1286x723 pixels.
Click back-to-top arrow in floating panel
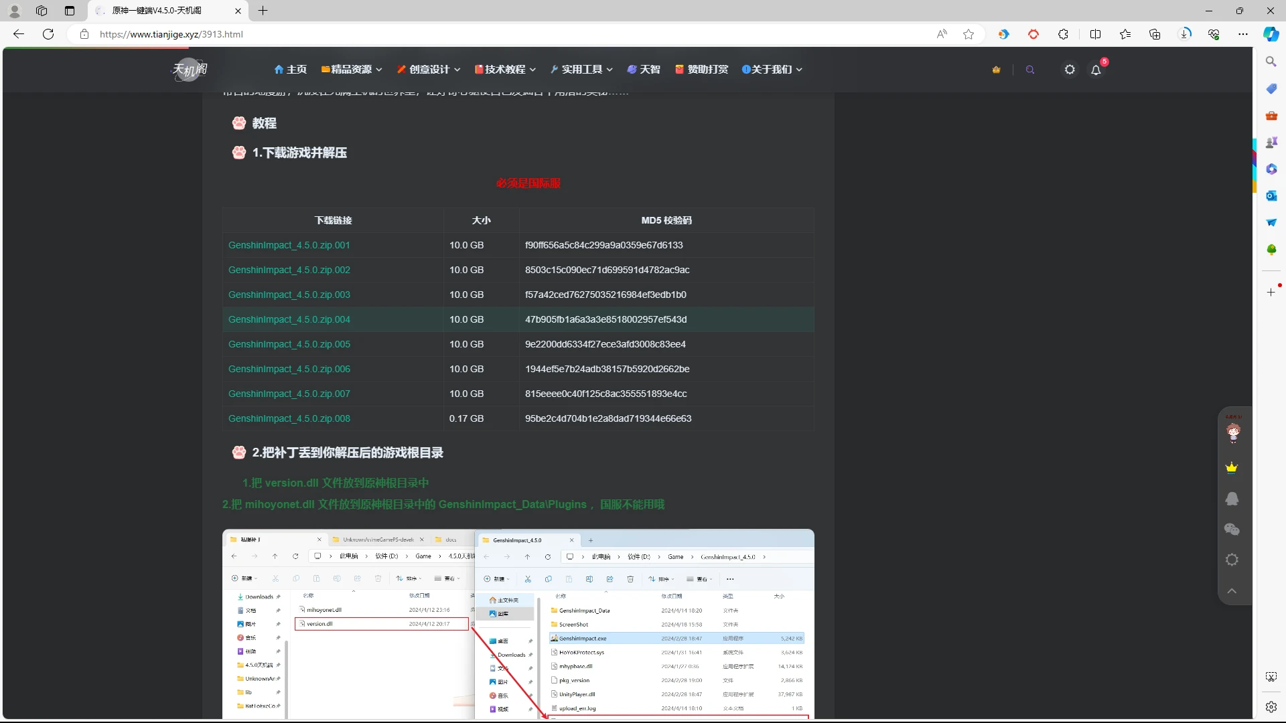point(1231,590)
